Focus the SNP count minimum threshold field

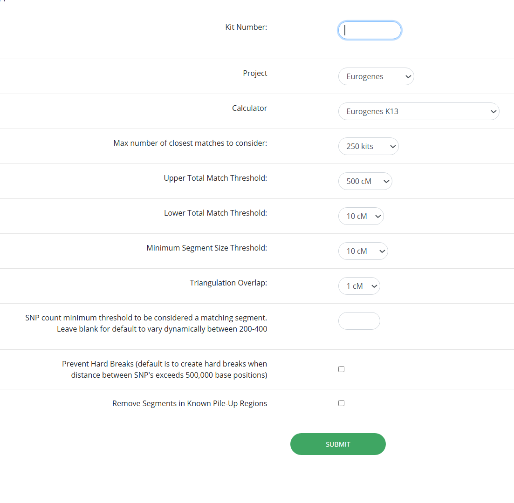359,321
